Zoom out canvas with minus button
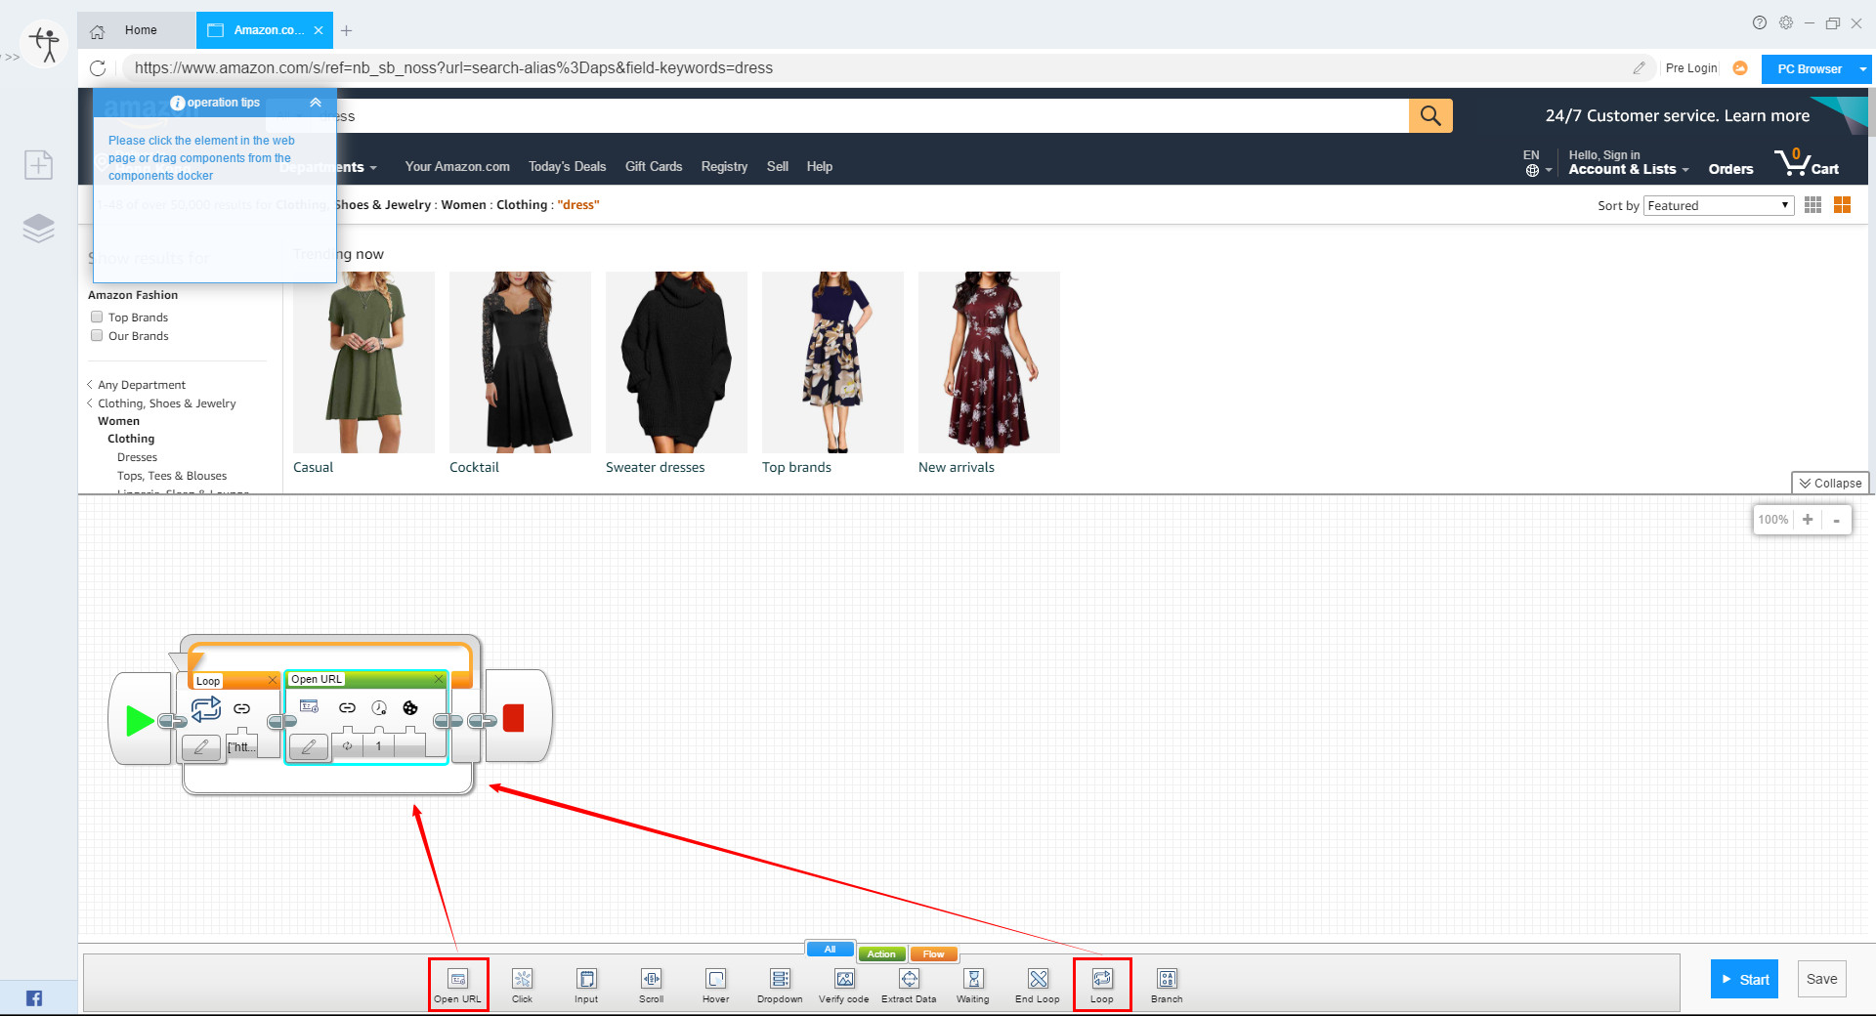The width and height of the screenshot is (1876, 1016). coord(1836,520)
